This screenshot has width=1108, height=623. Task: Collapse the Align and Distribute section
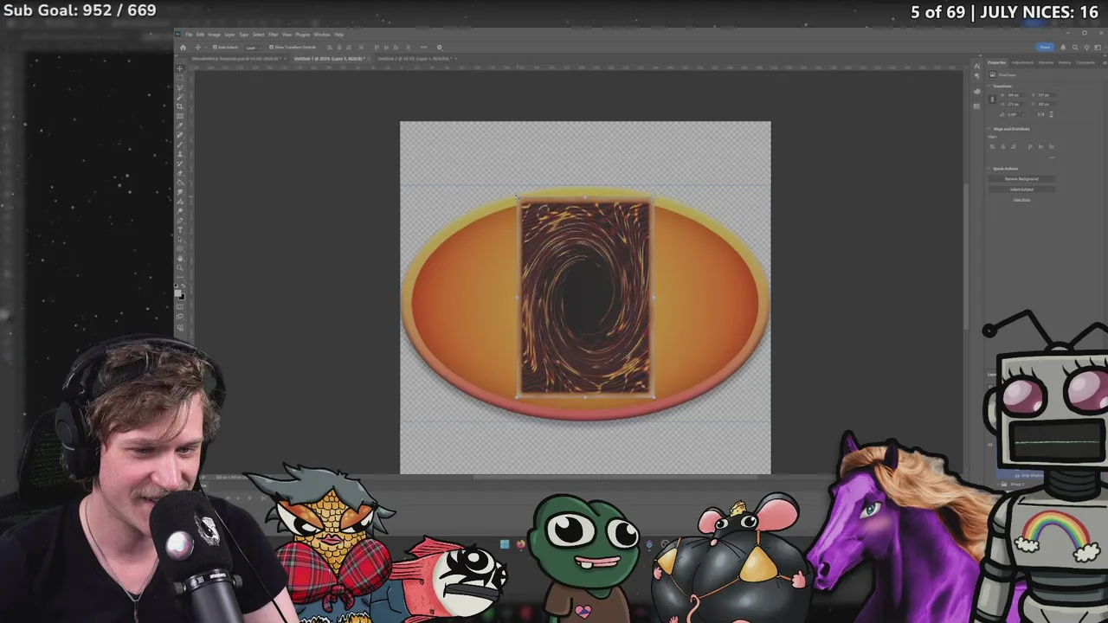(989, 129)
